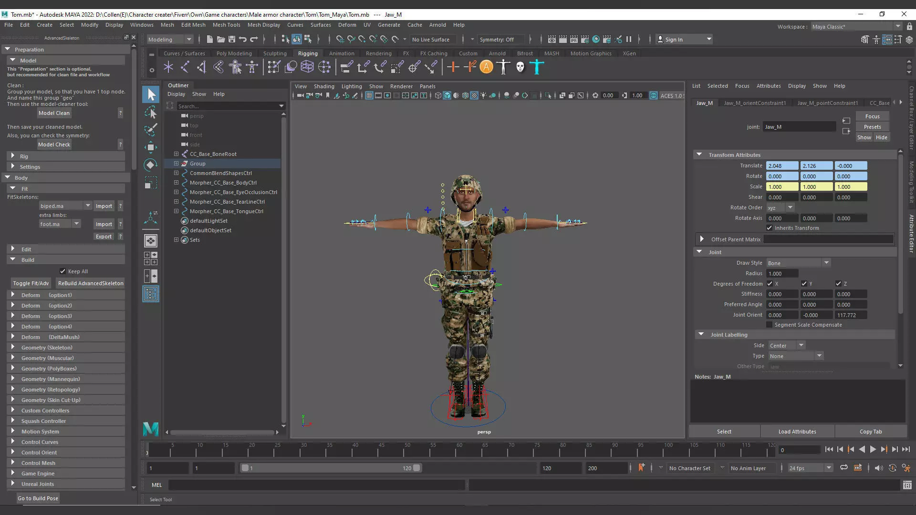Enable Segment Scale Compensate

[769, 325]
